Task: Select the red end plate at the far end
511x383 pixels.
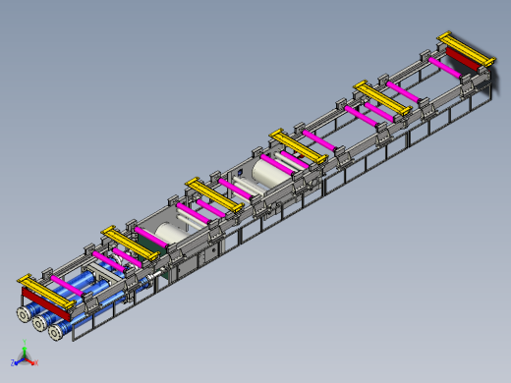Action: tap(462, 59)
